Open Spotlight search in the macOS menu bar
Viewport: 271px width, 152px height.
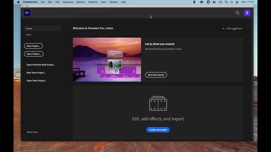point(226,2)
